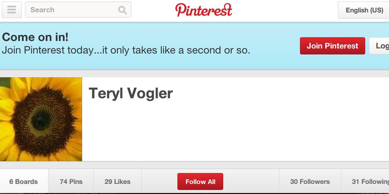
Task: Click the white profile info area
Action: pos(235,119)
